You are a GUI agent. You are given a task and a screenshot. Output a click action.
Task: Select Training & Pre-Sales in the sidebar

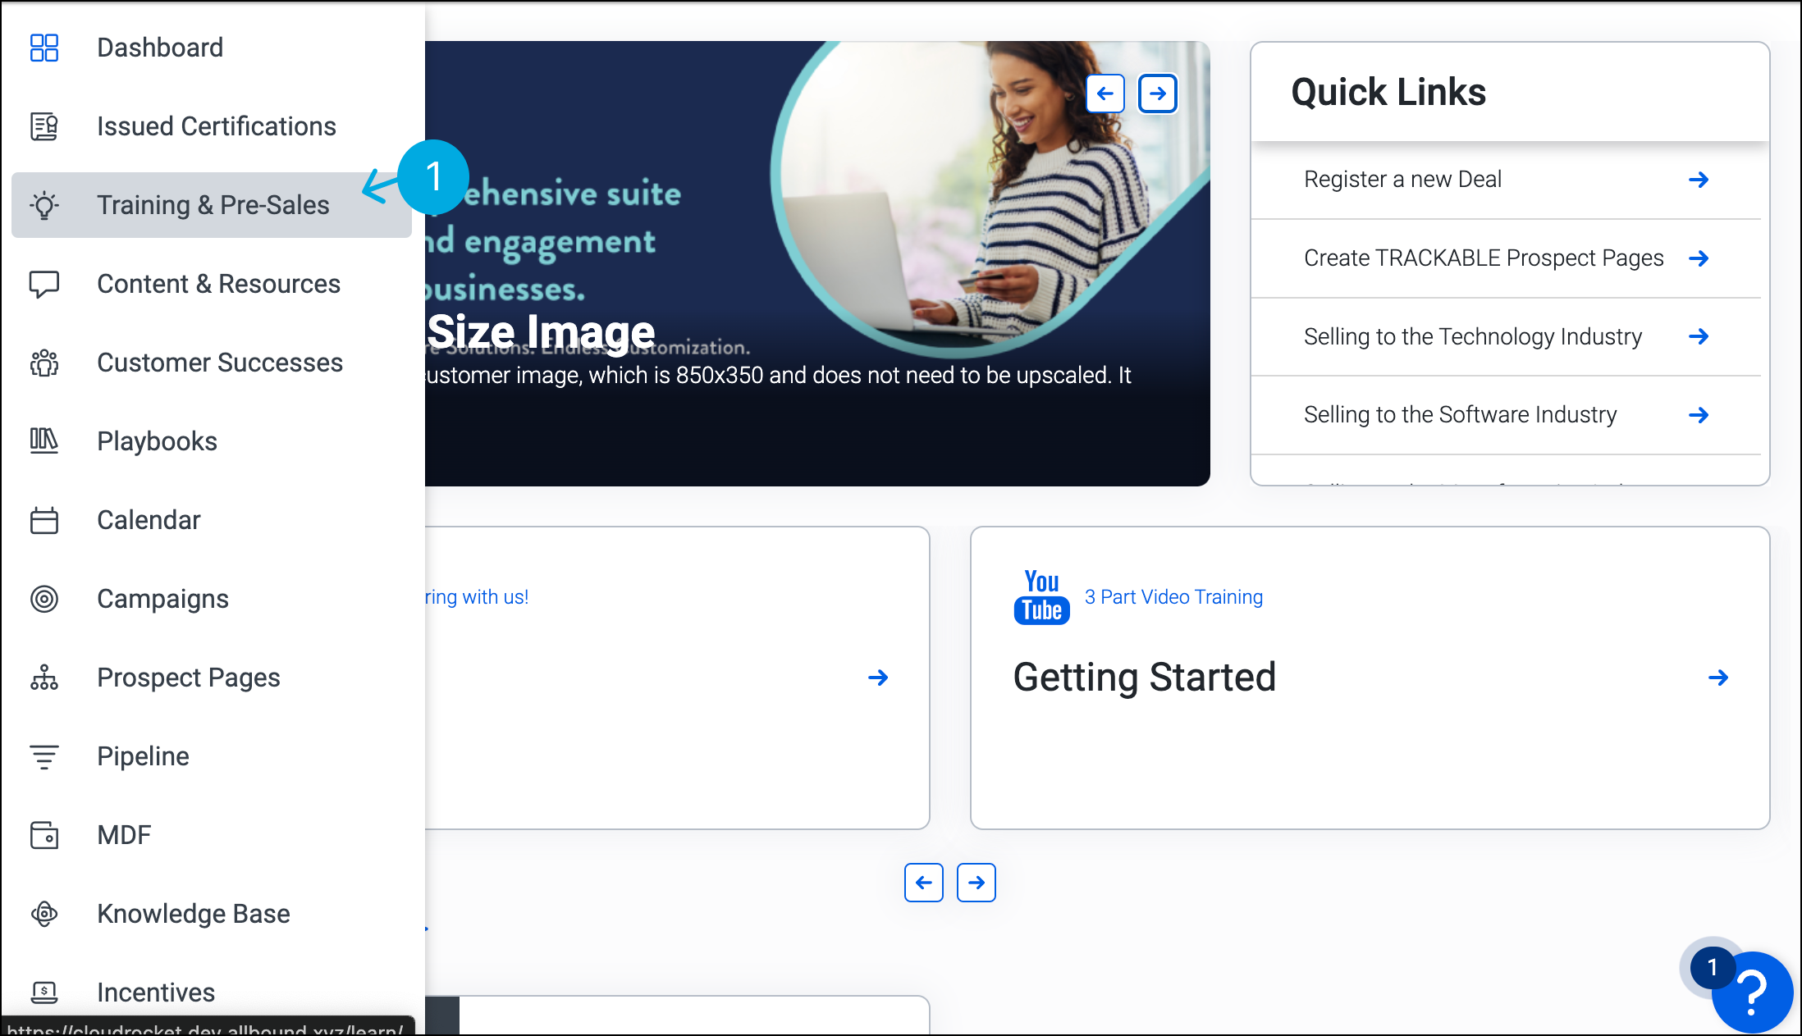click(212, 205)
